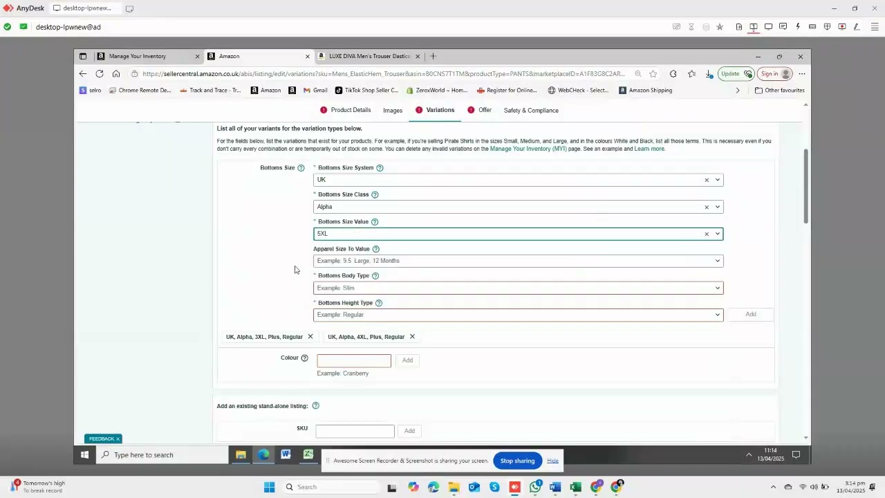The image size is (885, 498).
Task: Switch to LUXE DIVA Men's Trouser browser tab
Action: tap(369, 57)
